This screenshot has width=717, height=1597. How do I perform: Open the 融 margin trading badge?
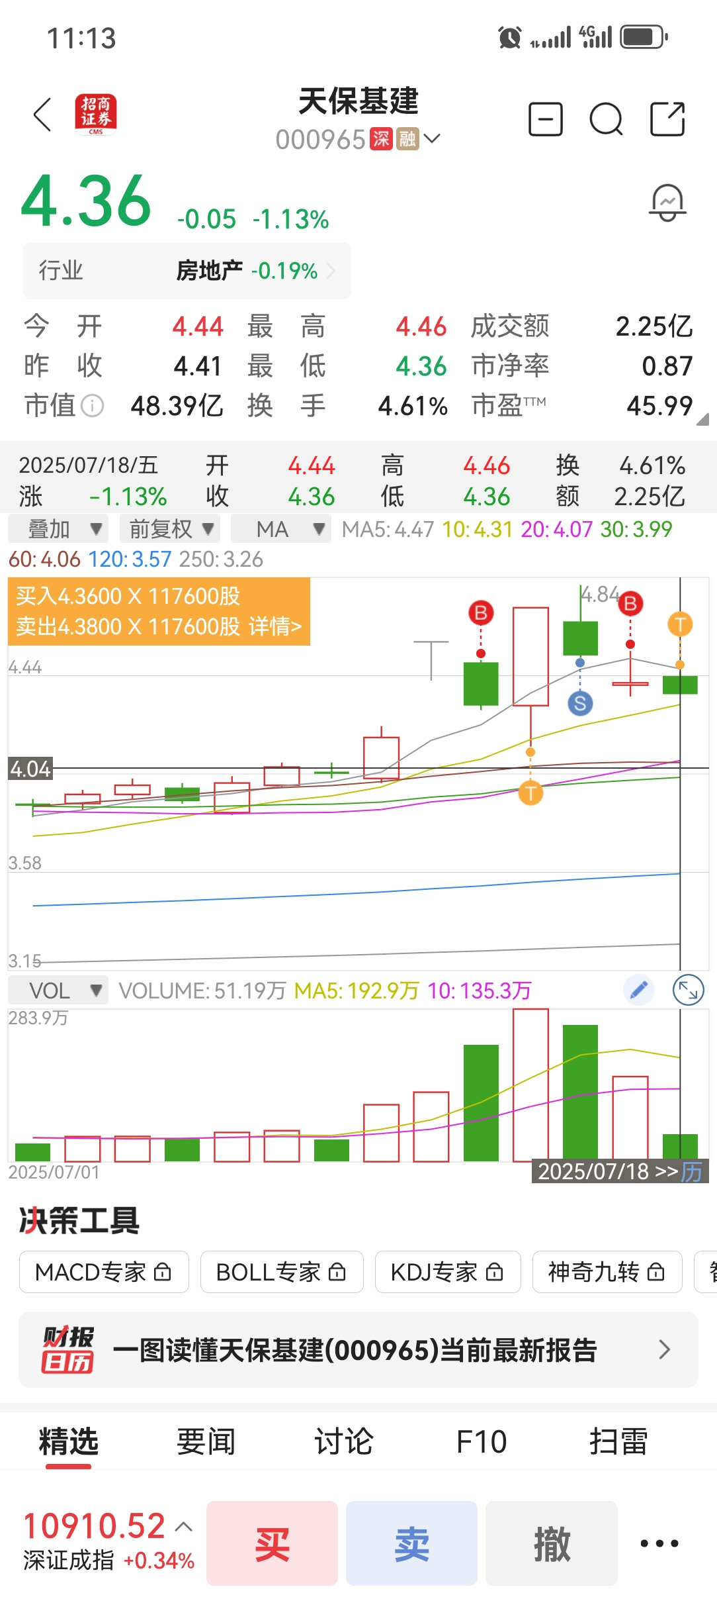(407, 138)
